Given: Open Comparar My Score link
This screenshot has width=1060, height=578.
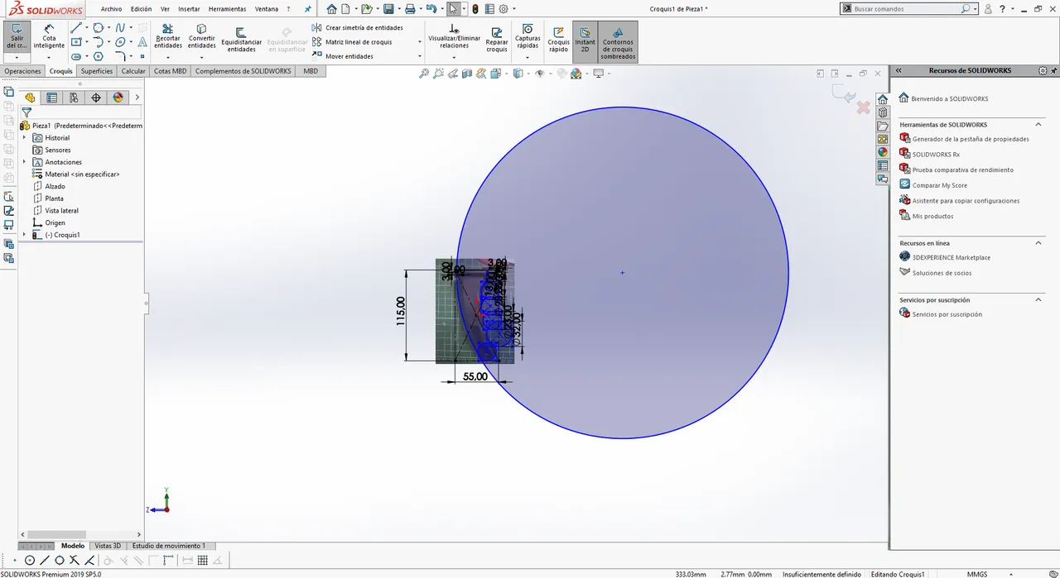Looking at the screenshot, I should click(940, 185).
